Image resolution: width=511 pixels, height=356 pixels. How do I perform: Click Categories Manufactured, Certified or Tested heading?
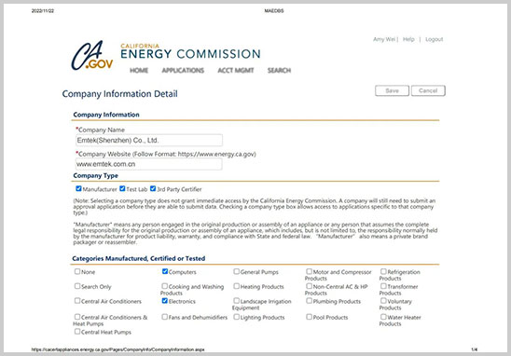(x=139, y=259)
